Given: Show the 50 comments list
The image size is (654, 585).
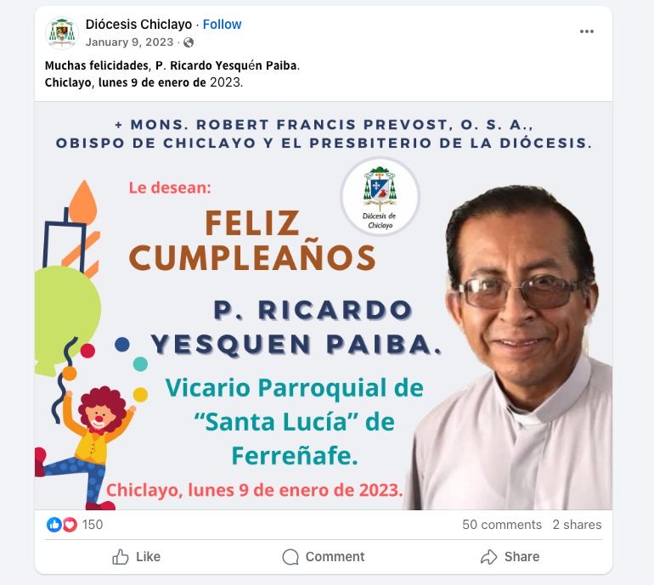Looking at the screenshot, I should [502, 525].
